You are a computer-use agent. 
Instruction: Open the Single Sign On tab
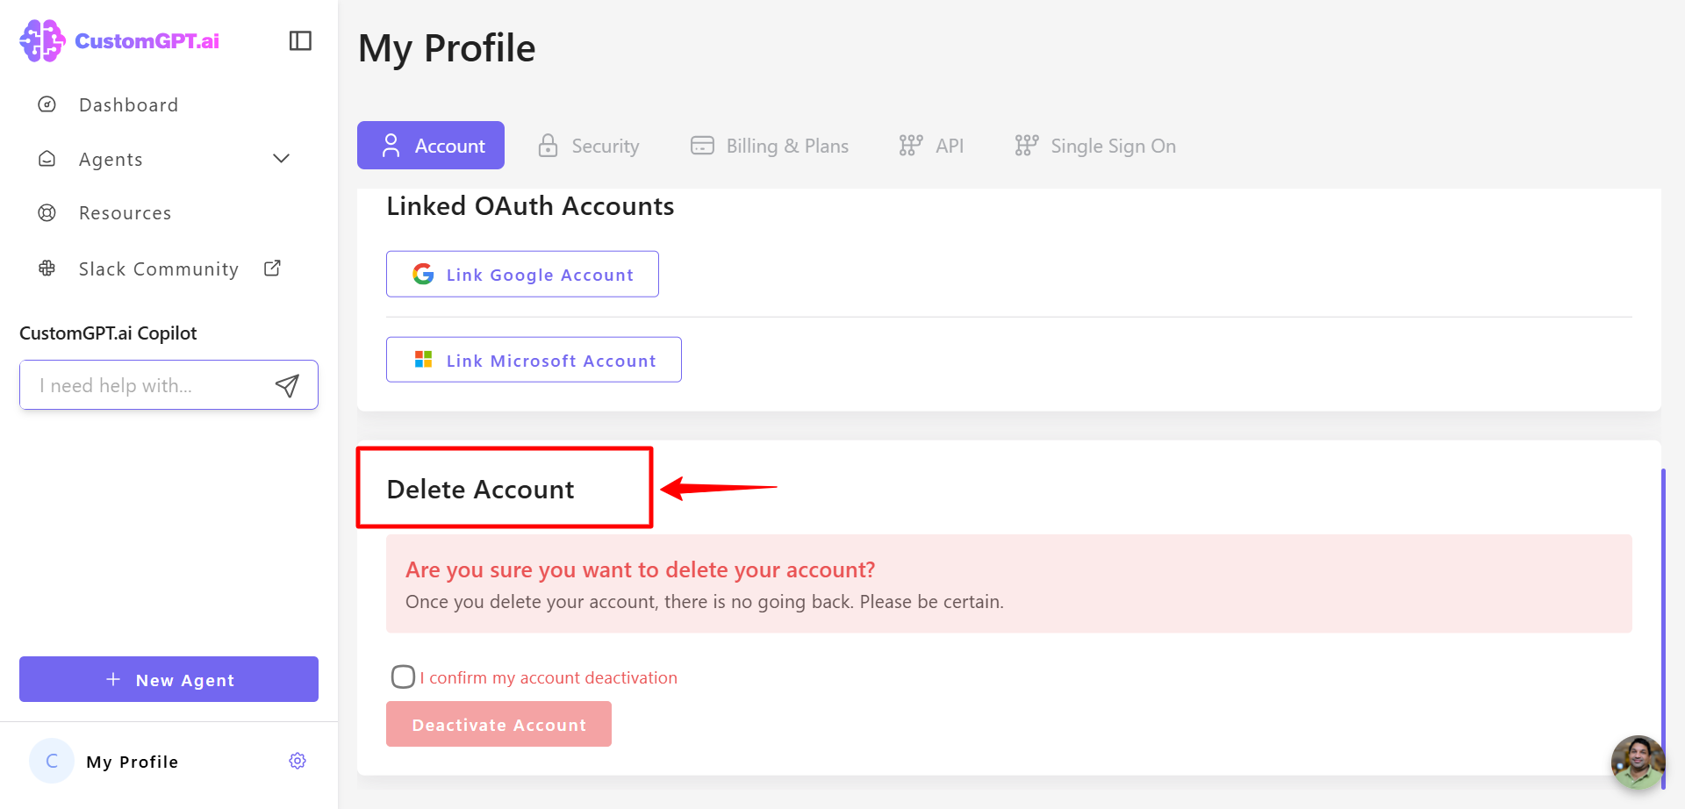pos(1095,146)
